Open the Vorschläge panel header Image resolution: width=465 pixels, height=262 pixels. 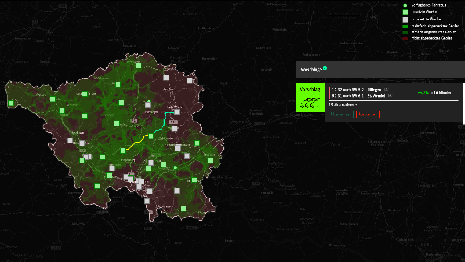coord(380,70)
